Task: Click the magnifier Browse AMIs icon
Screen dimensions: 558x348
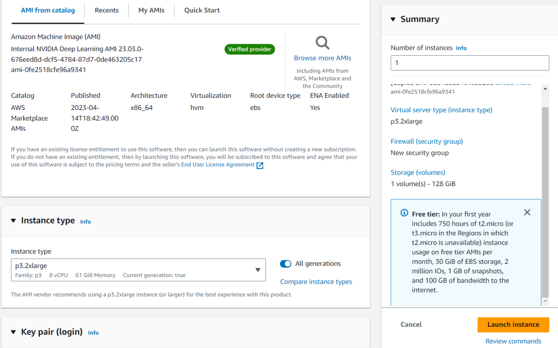Action: pyautogui.click(x=322, y=43)
